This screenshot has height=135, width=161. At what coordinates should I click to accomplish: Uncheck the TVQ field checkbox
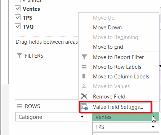point(18,26)
